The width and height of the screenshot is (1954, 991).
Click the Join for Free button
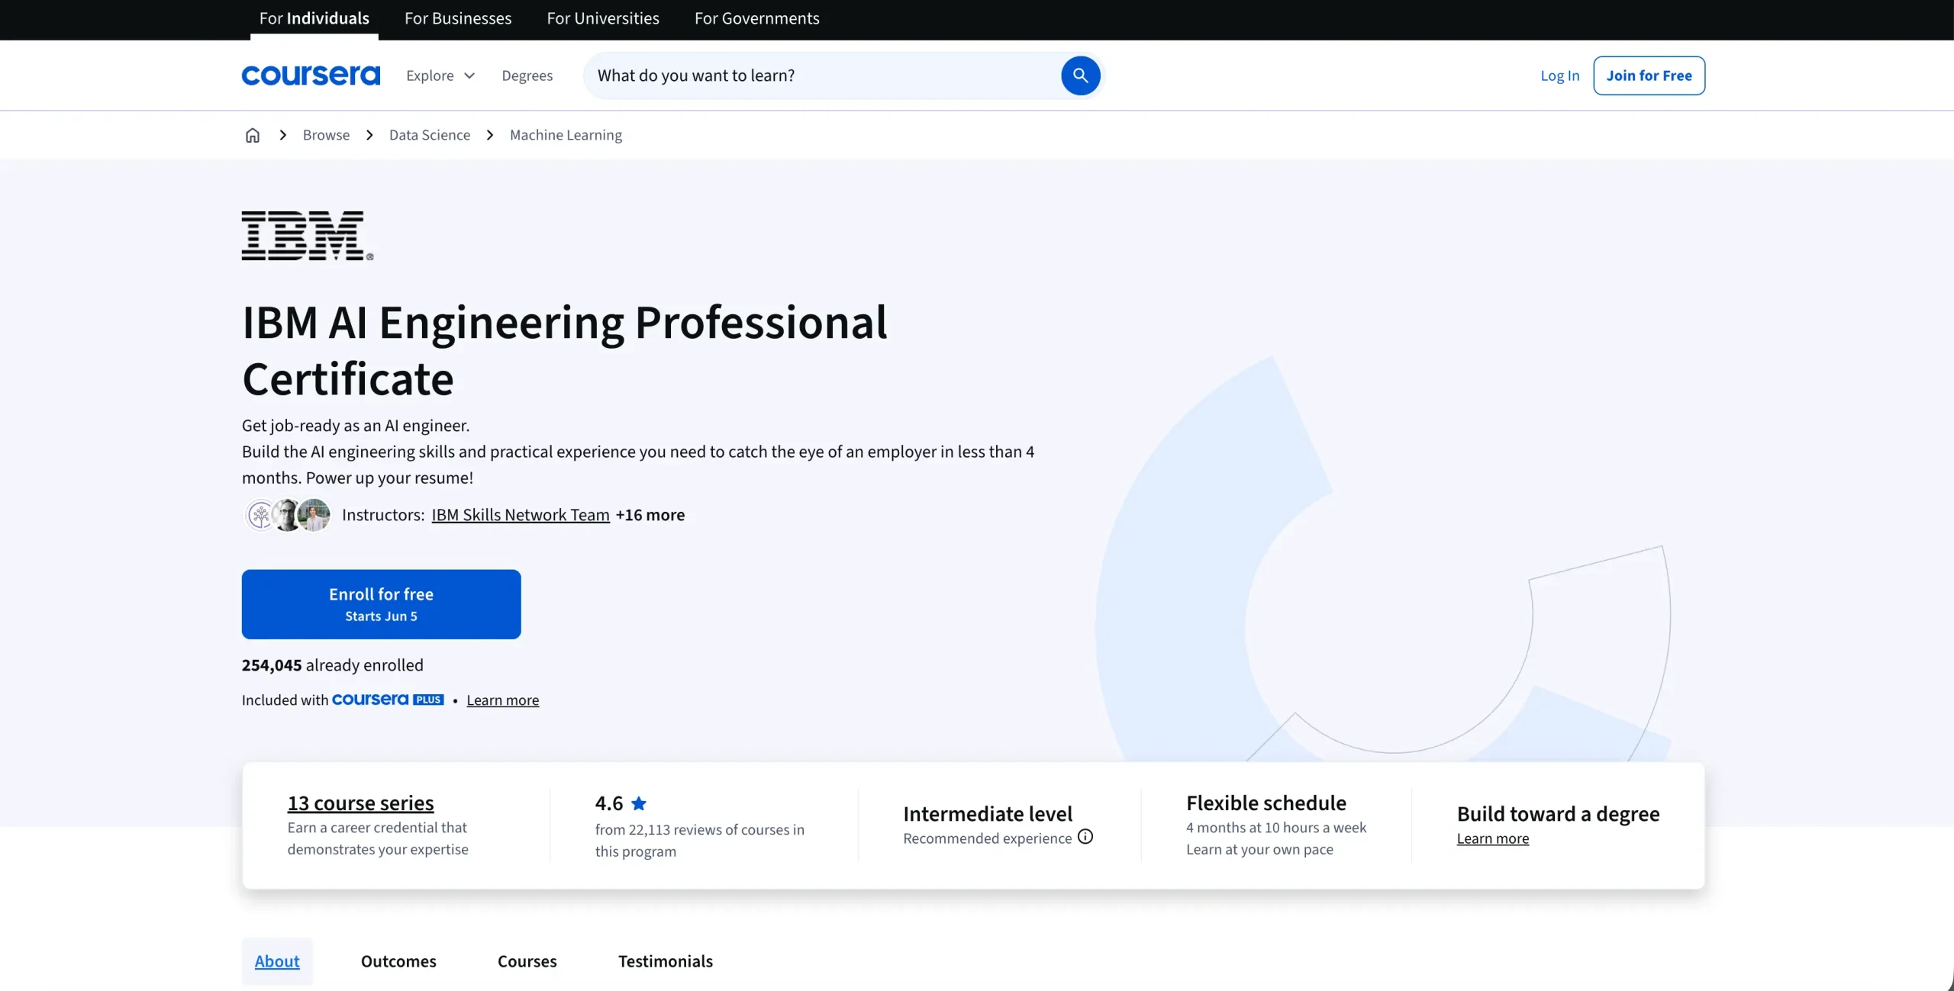pos(1649,76)
